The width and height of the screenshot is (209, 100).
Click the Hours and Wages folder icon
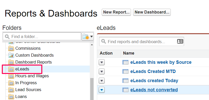[11, 76]
